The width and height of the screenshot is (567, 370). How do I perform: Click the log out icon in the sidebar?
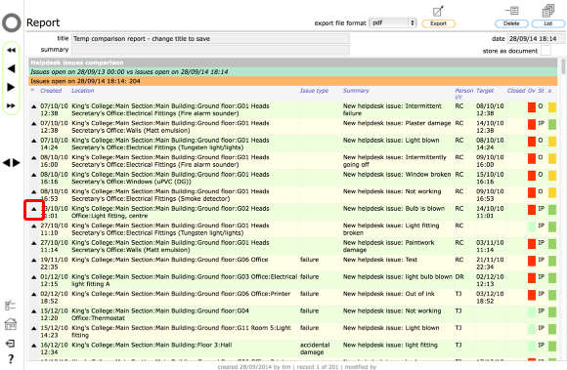click(11, 344)
